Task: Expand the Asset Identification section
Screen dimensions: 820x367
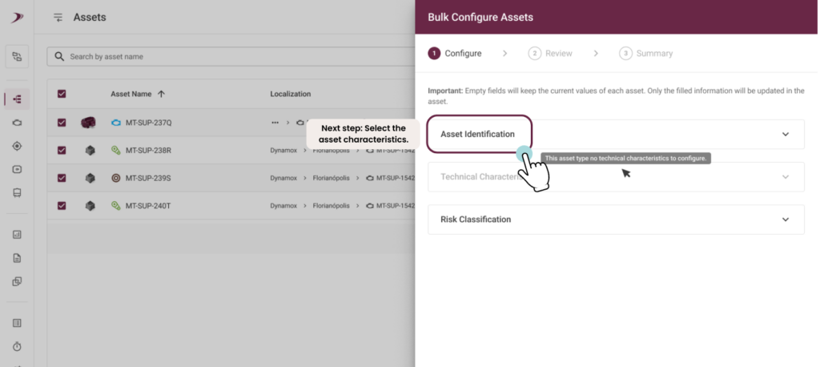Action: tap(616, 134)
